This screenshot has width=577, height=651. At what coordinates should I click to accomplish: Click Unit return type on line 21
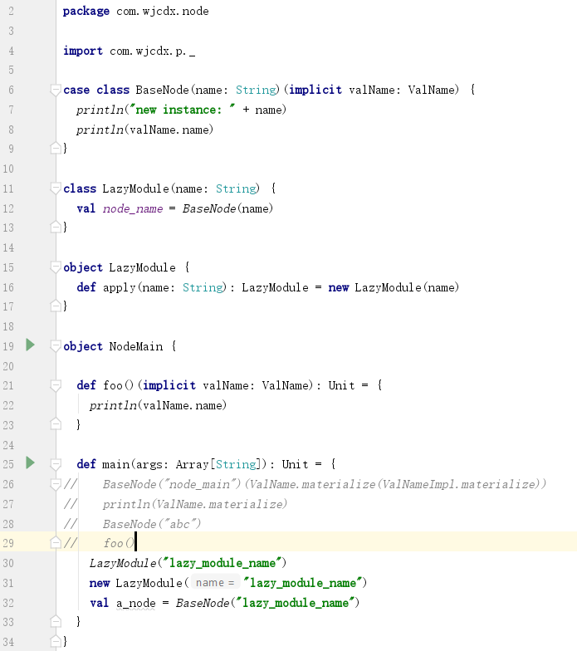coord(341,385)
